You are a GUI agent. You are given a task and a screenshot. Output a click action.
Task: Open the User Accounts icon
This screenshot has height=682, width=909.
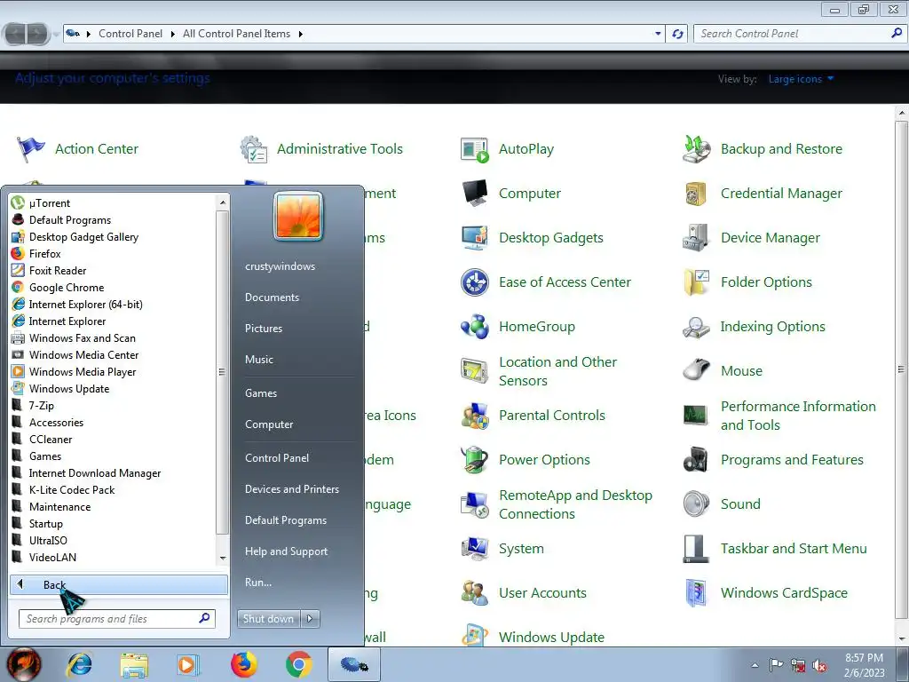tap(475, 592)
